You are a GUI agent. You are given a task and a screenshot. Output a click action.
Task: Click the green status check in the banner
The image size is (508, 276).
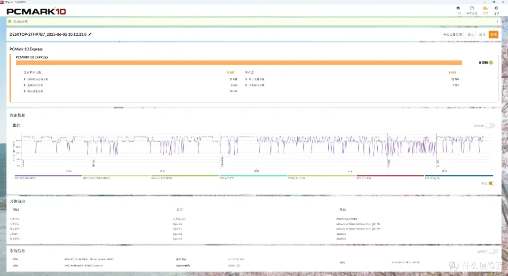(10, 22)
